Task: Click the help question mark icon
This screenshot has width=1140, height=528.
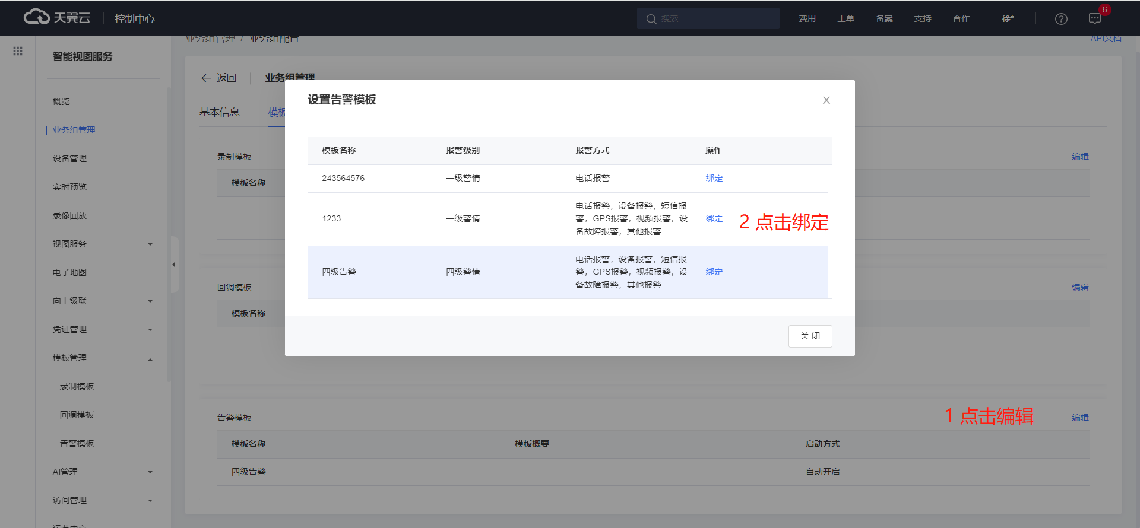Action: 1061,19
